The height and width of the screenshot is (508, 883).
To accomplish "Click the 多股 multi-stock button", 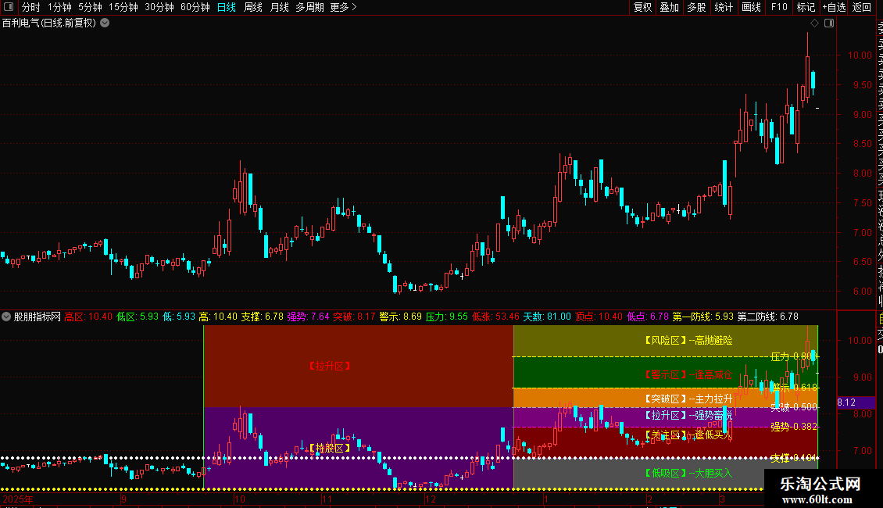I will [696, 7].
